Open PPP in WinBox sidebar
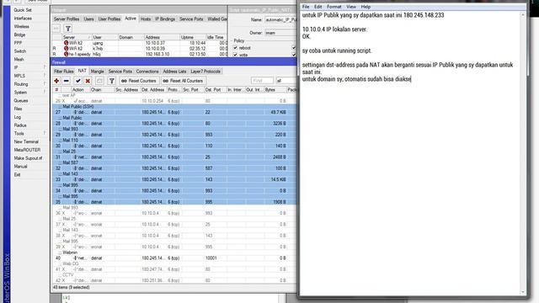The width and height of the screenshot is (539, 303). (18, 43)
